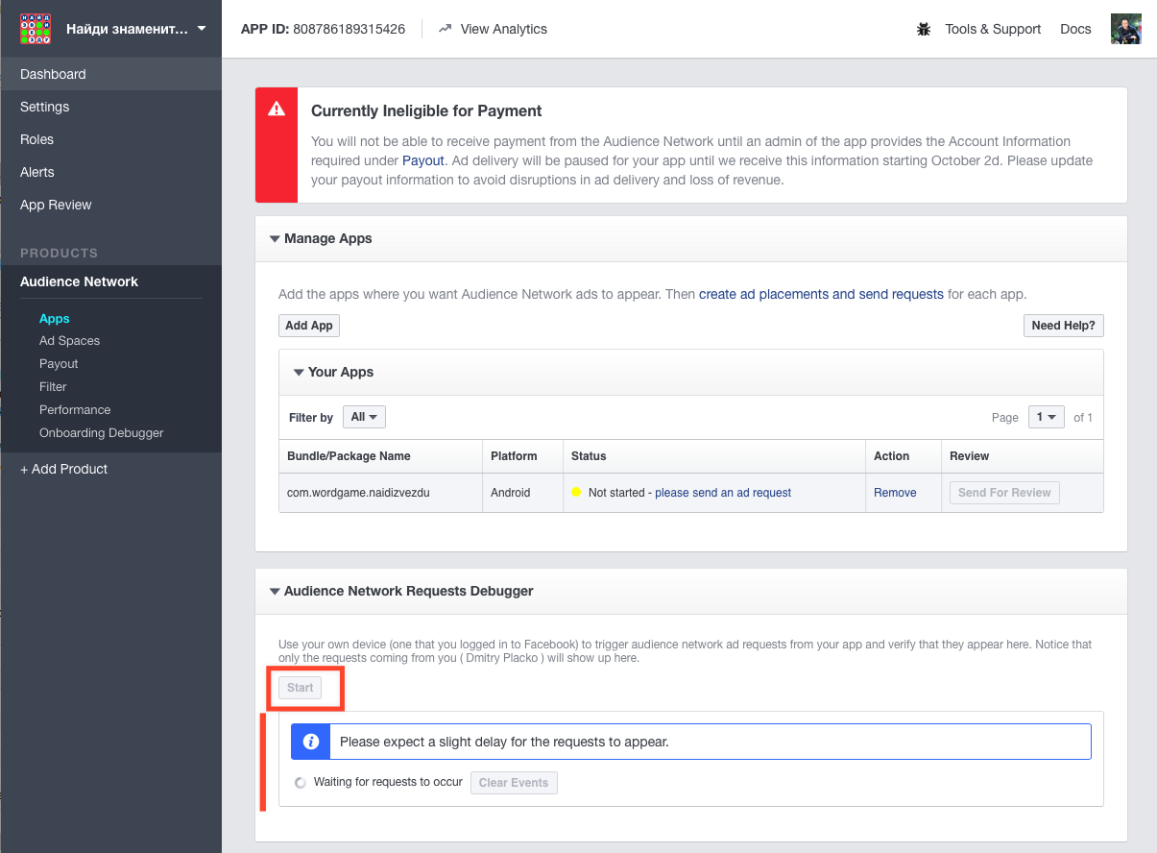The width and height of the screenshot is (1157, 853).
Task: Follow create ad placements and send requests link
Action: [821, 294]
